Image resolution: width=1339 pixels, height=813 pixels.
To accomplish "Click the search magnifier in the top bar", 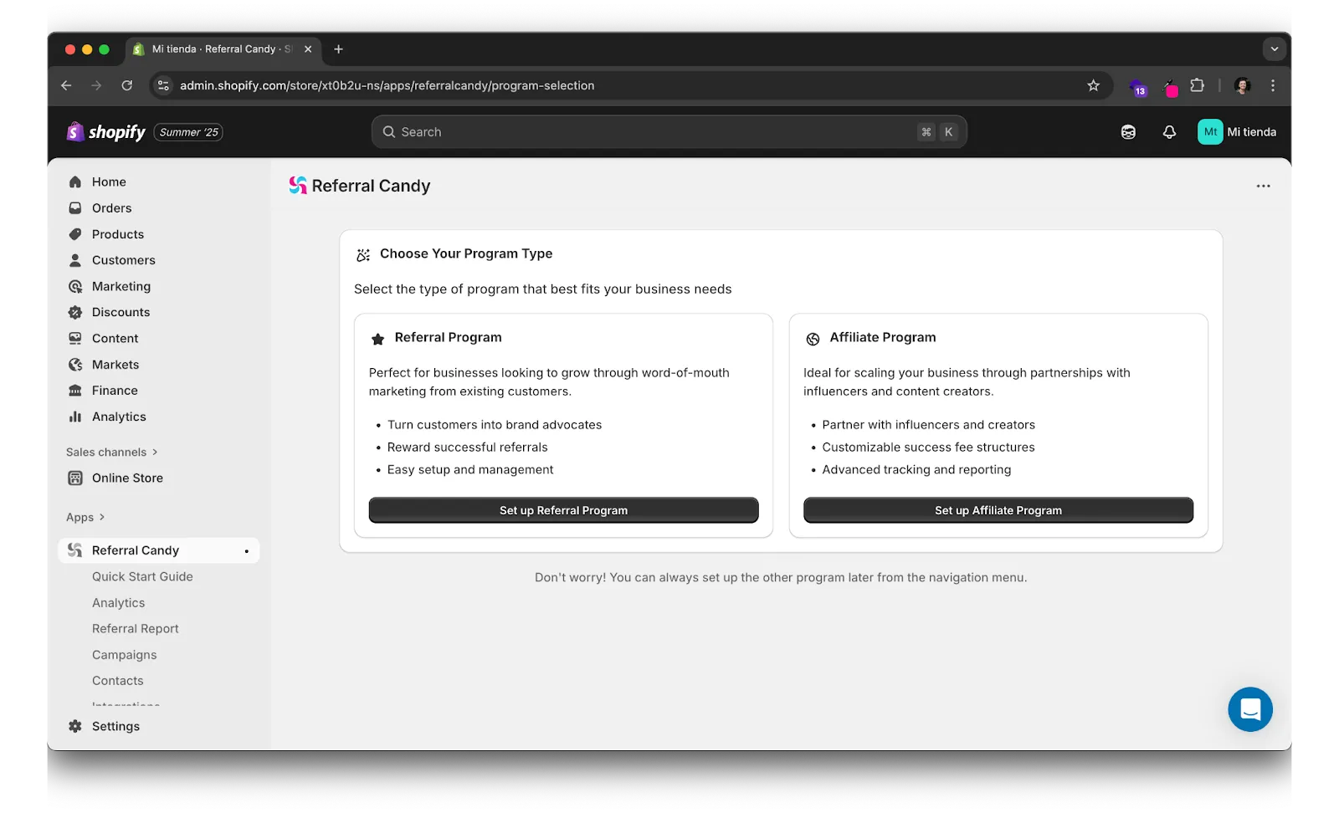I will click(387, 131).
